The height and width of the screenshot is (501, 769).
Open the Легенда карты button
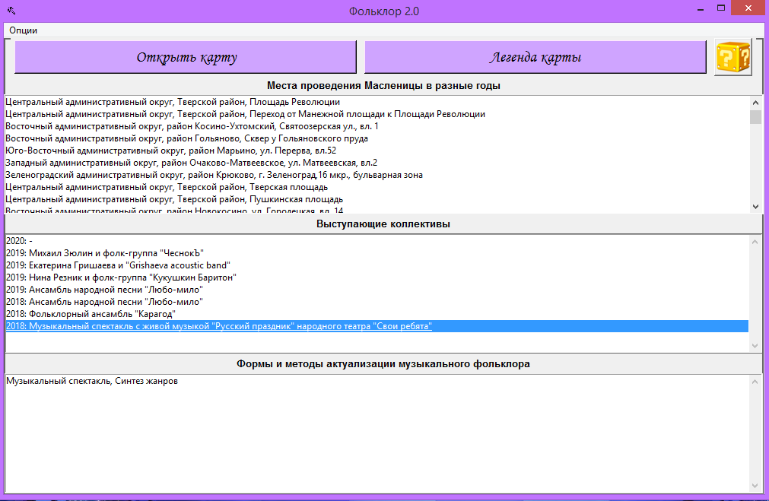(x=535, y=57)
